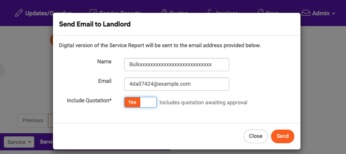Click the inbox tray icon beside Admin

click(306, 13)
